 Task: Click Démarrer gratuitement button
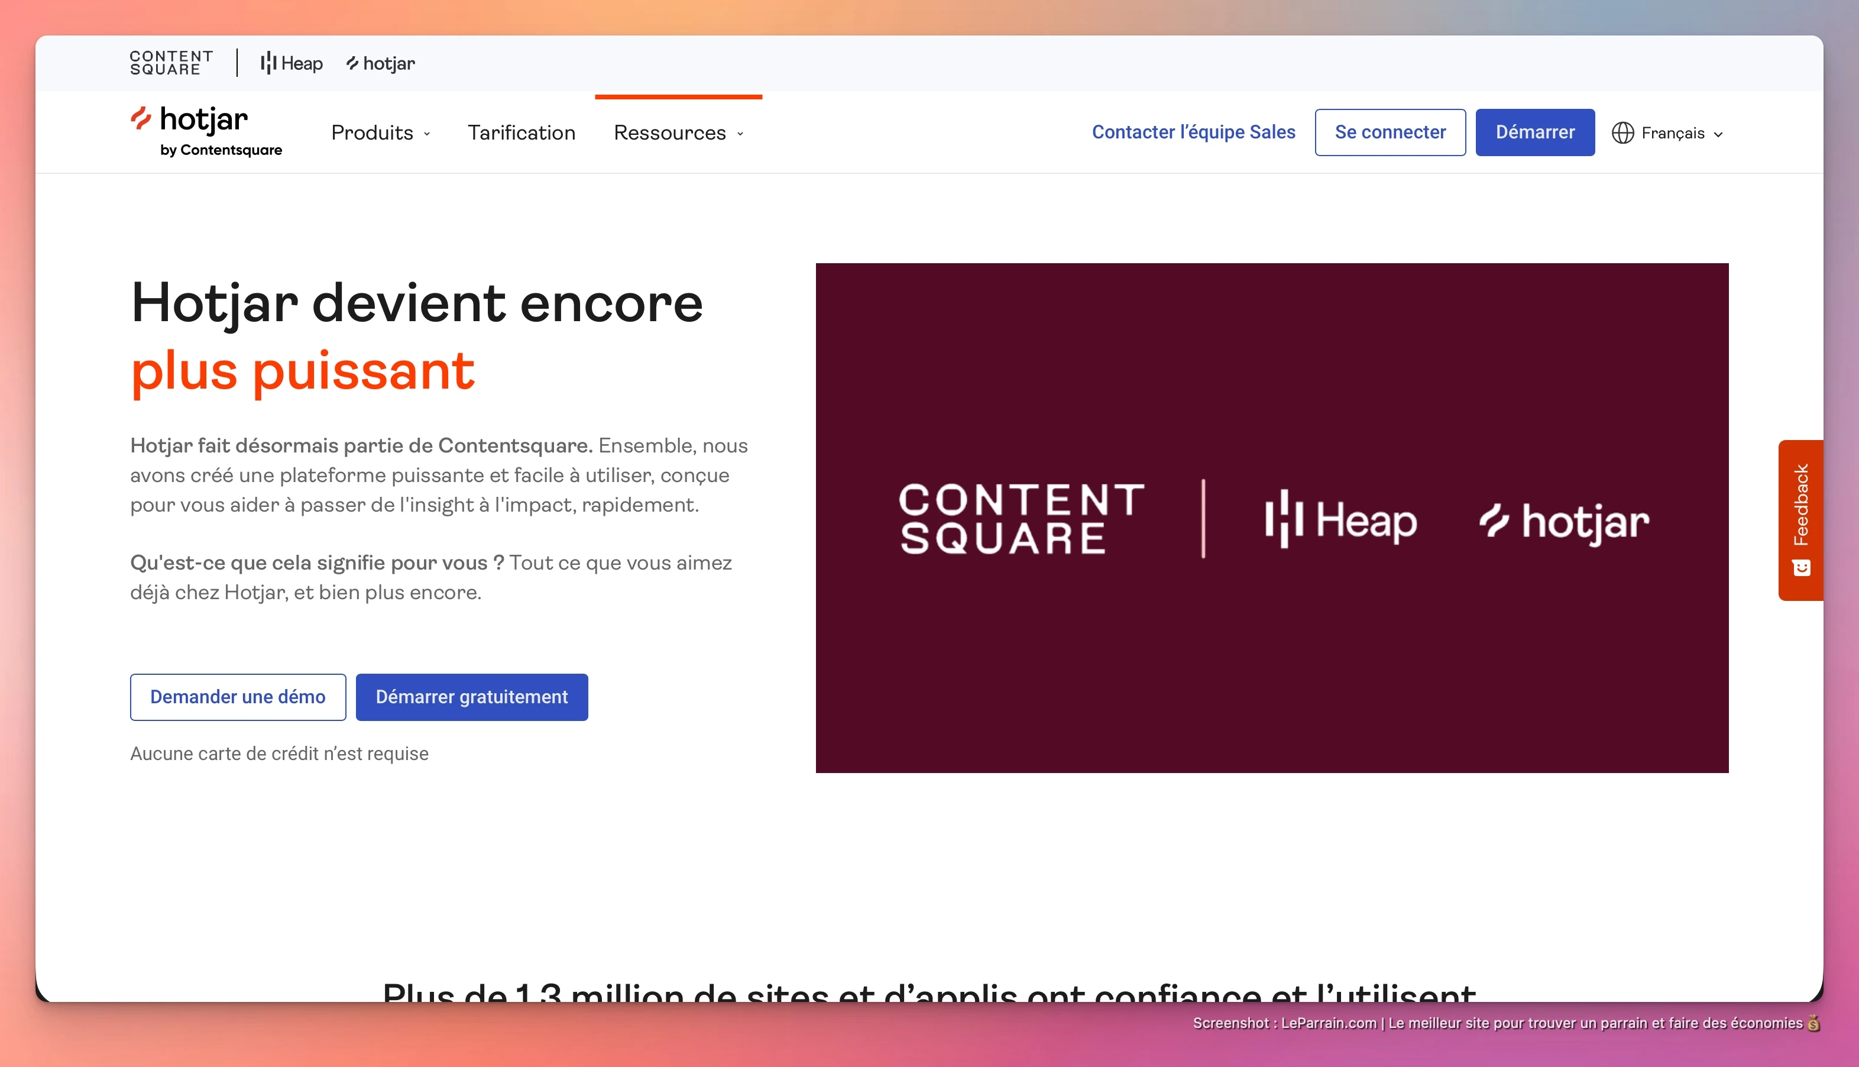[x=472, y=697]
